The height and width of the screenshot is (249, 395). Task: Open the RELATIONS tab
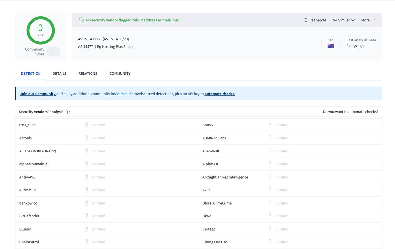88,73
